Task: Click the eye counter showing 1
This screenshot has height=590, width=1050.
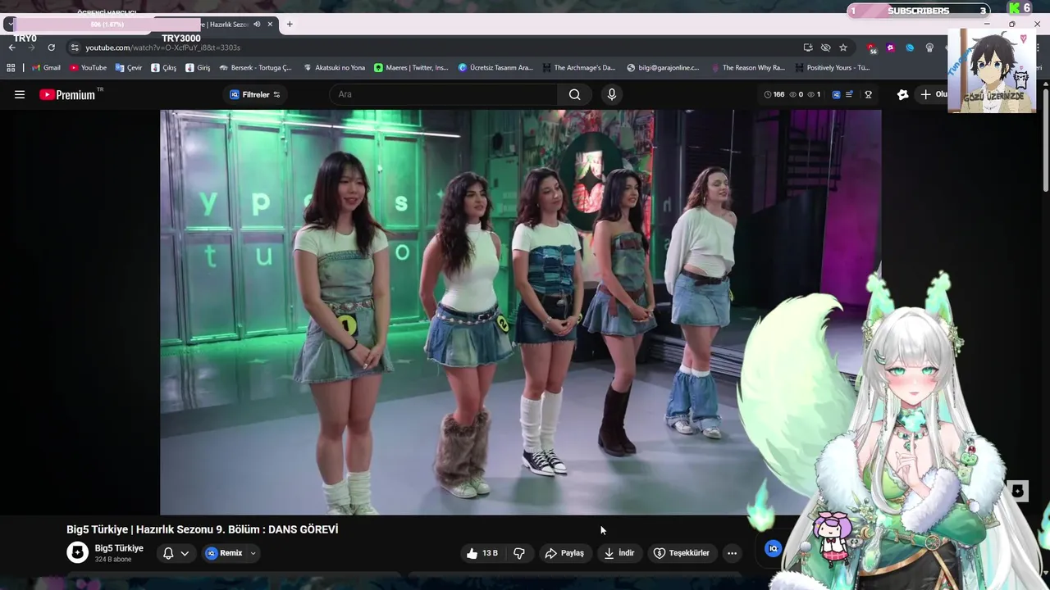Action: click(815, 94)
